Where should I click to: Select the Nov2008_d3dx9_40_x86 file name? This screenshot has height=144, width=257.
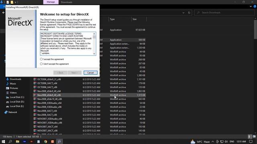click(x=49, y=95)
